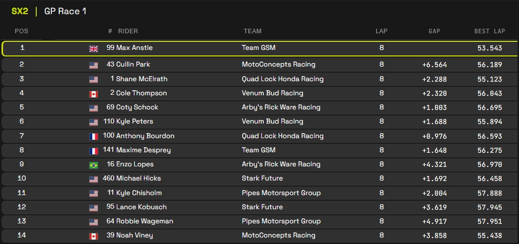Click the US flag beside Kyle Chisholm
This screenshot has width=519, height=244.
(x=94, y=193)
